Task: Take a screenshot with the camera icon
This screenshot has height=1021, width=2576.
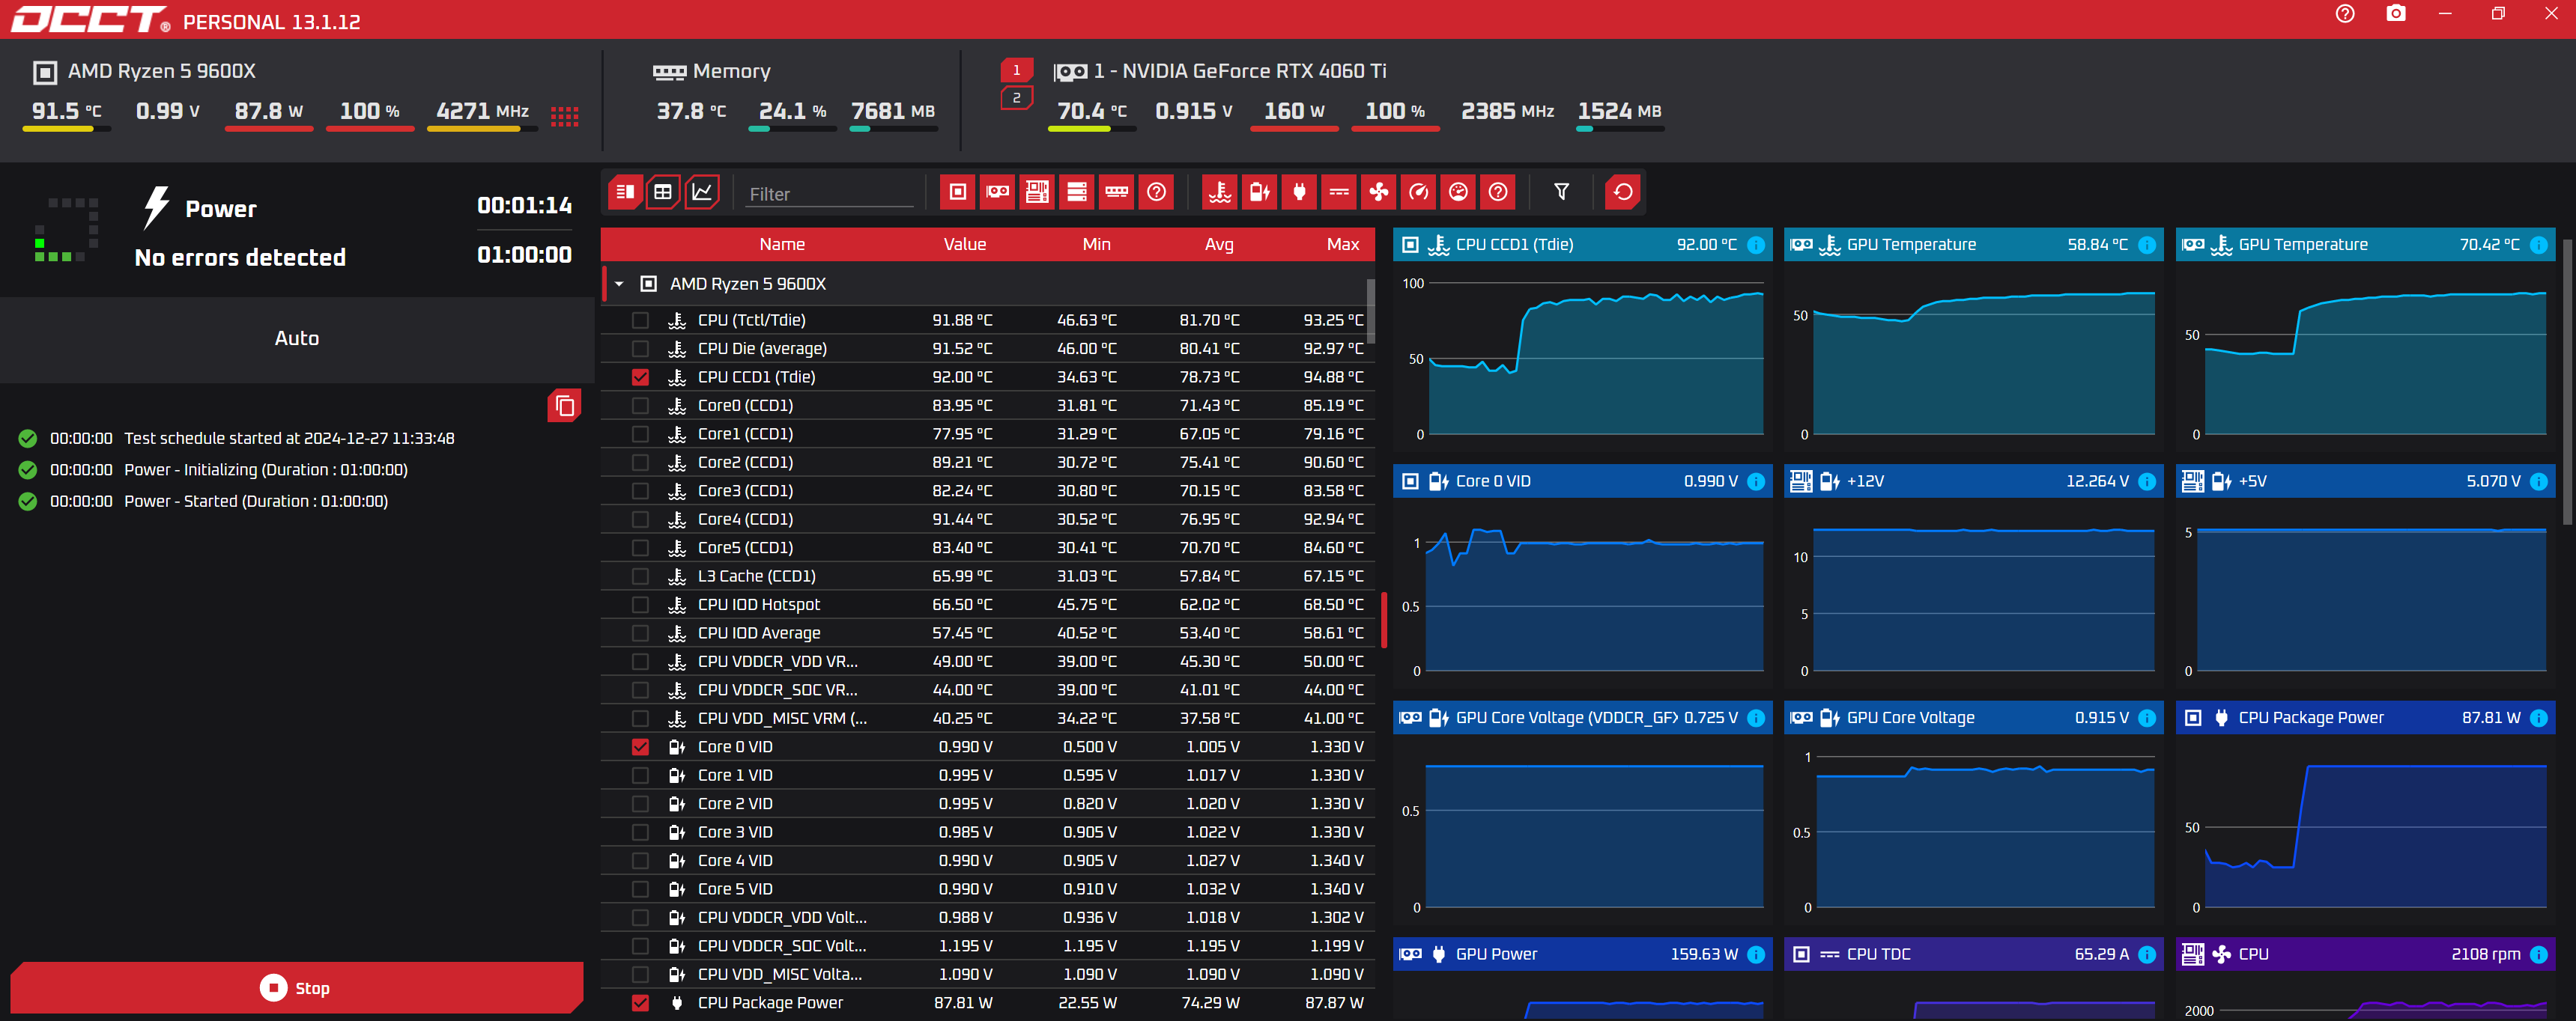Action: pos(2395,14)
